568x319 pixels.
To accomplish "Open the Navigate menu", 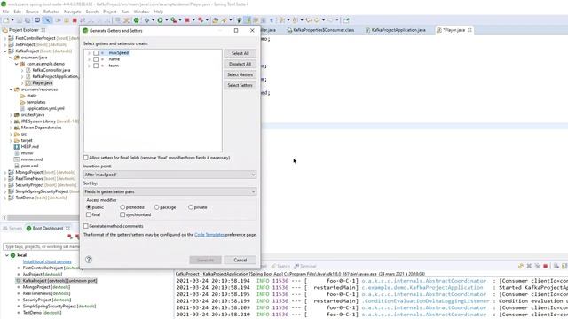I will point(72,12).
